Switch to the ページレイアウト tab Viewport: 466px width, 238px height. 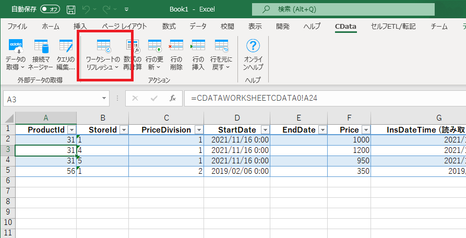click(x=124, y=27)
